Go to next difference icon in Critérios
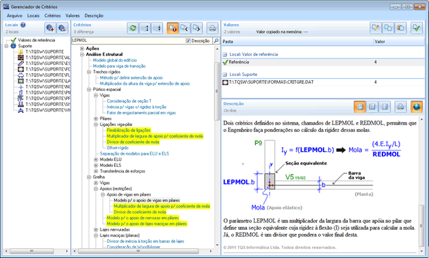429x258 pixels. pyautogui.click(x=197, y=28)
